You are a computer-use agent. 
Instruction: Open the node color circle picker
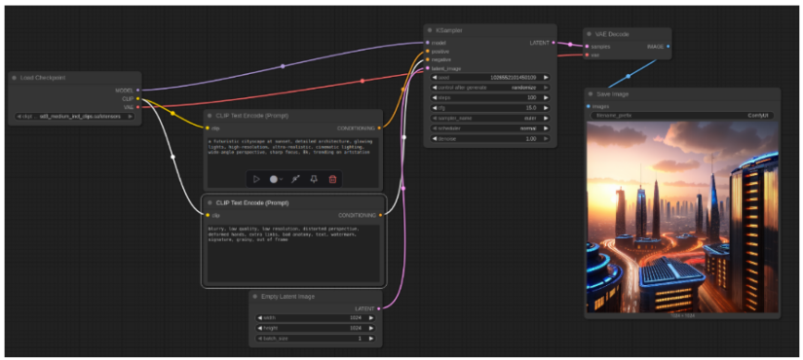pyautogui.click(x=276, y=179)
